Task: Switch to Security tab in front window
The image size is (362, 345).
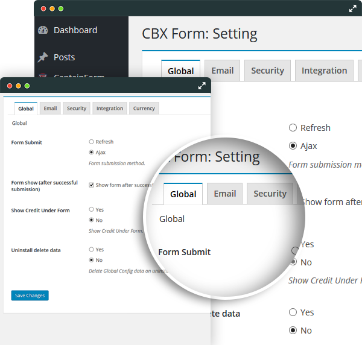Action: [77, 108]
